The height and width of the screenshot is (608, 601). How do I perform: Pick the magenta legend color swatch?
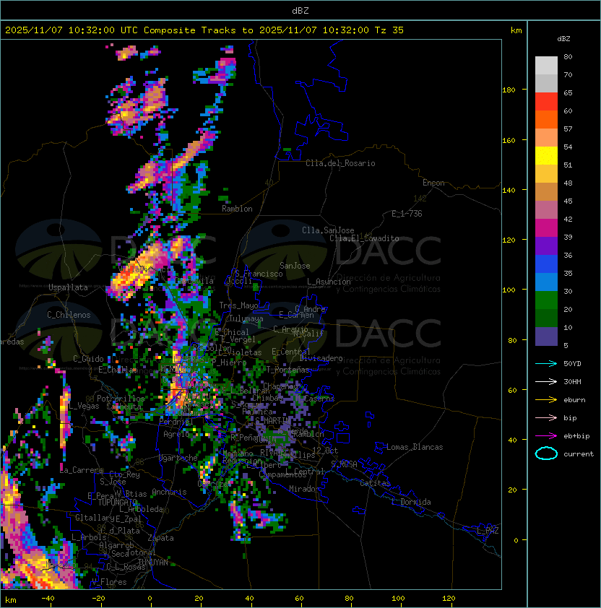coord(546,228)
